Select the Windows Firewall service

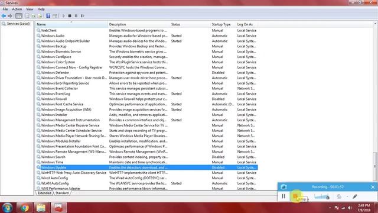(147, 99)
